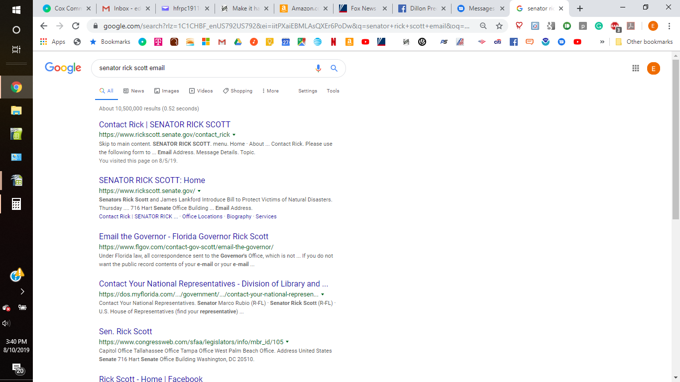Screen dimensions: 680x382
Task: Open the More search filters dropdown
Action: (270, 91)
